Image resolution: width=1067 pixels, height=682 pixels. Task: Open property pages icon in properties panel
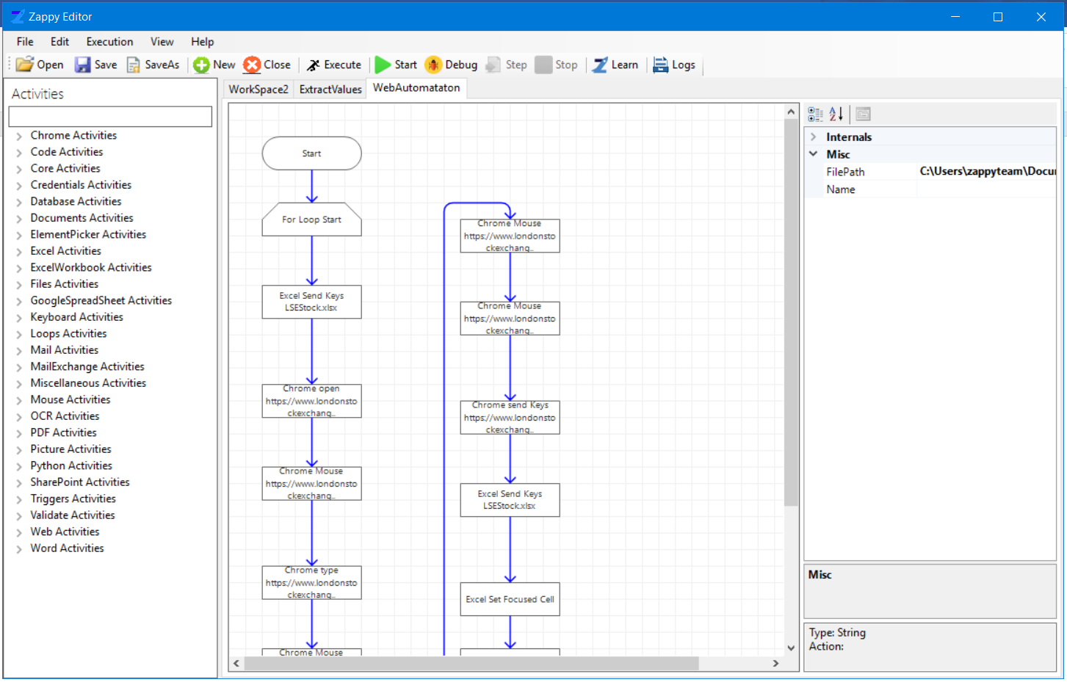tap(864, 114)
